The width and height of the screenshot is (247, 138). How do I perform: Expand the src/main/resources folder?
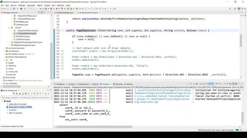[x=4, y=48]
